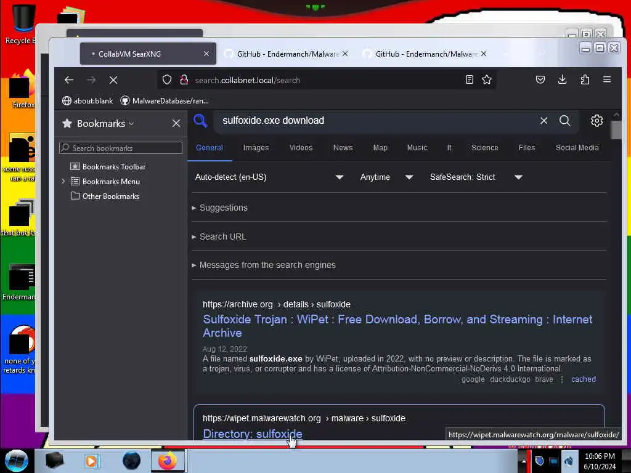Screen dimensions: 631x473
Task: Select Bookmarks Toolbar folder
Action: coord(108,166)
